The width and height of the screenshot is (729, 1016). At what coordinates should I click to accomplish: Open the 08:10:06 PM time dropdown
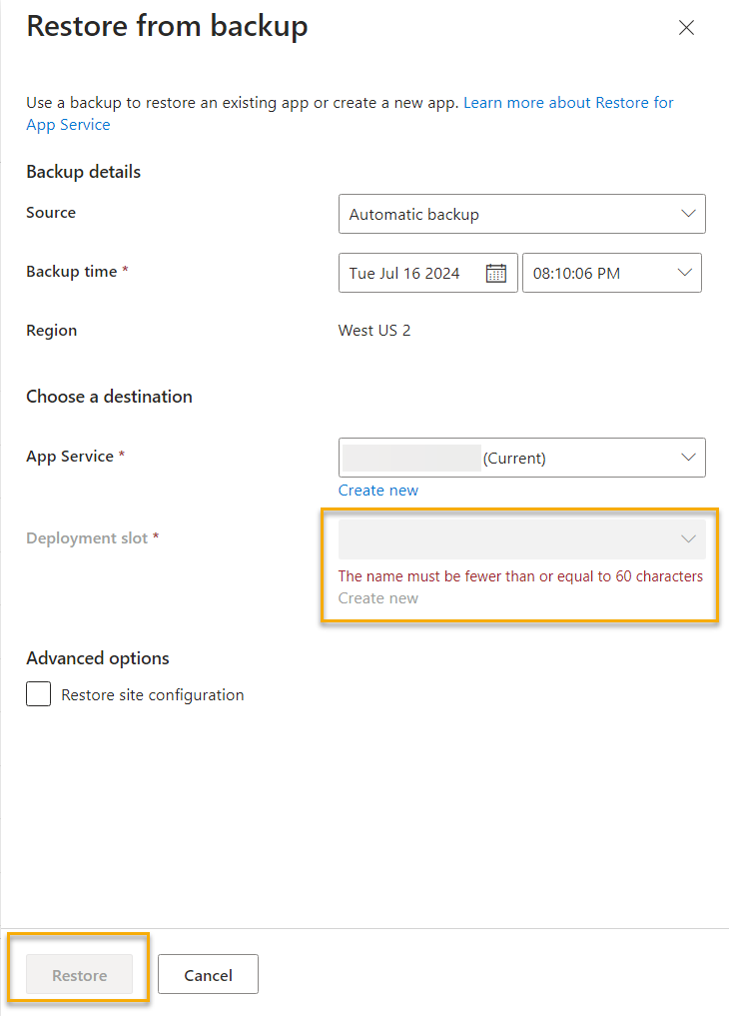pos(612,273)
